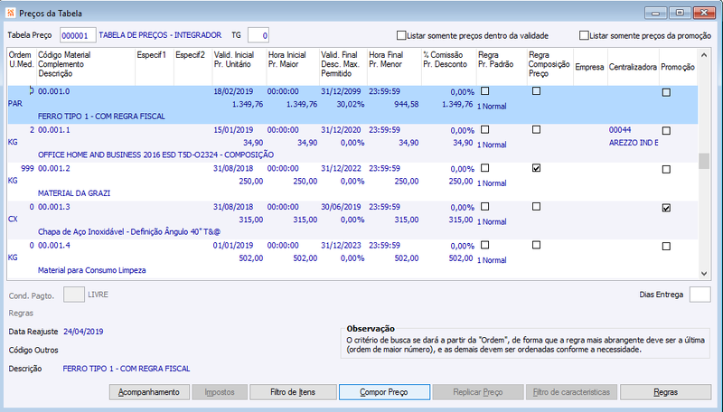Click the vertical scrollbar thumb of the table
This screenshot has width=723, height=412.
[x=704, y=162]
